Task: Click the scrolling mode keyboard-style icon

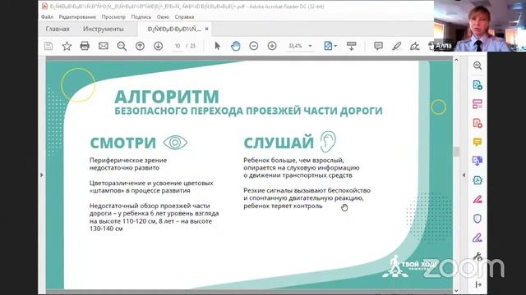Action: (351, 46)
